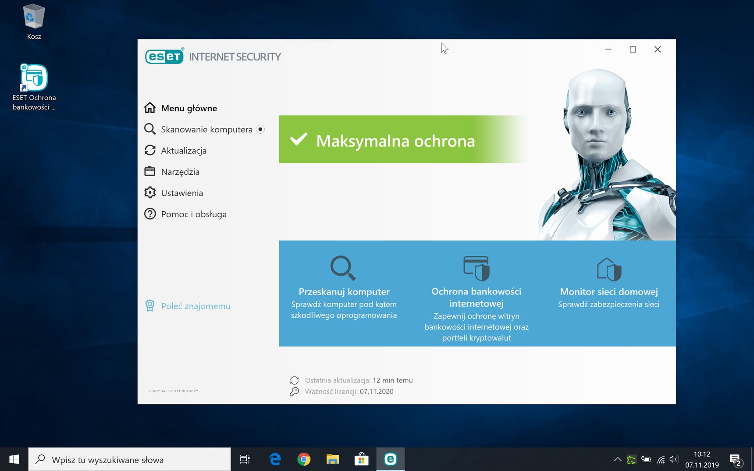Viewport: 754px width, 471px height.
Task: Click Przeskanuj komputer tile title
Action: coord(344,292)
